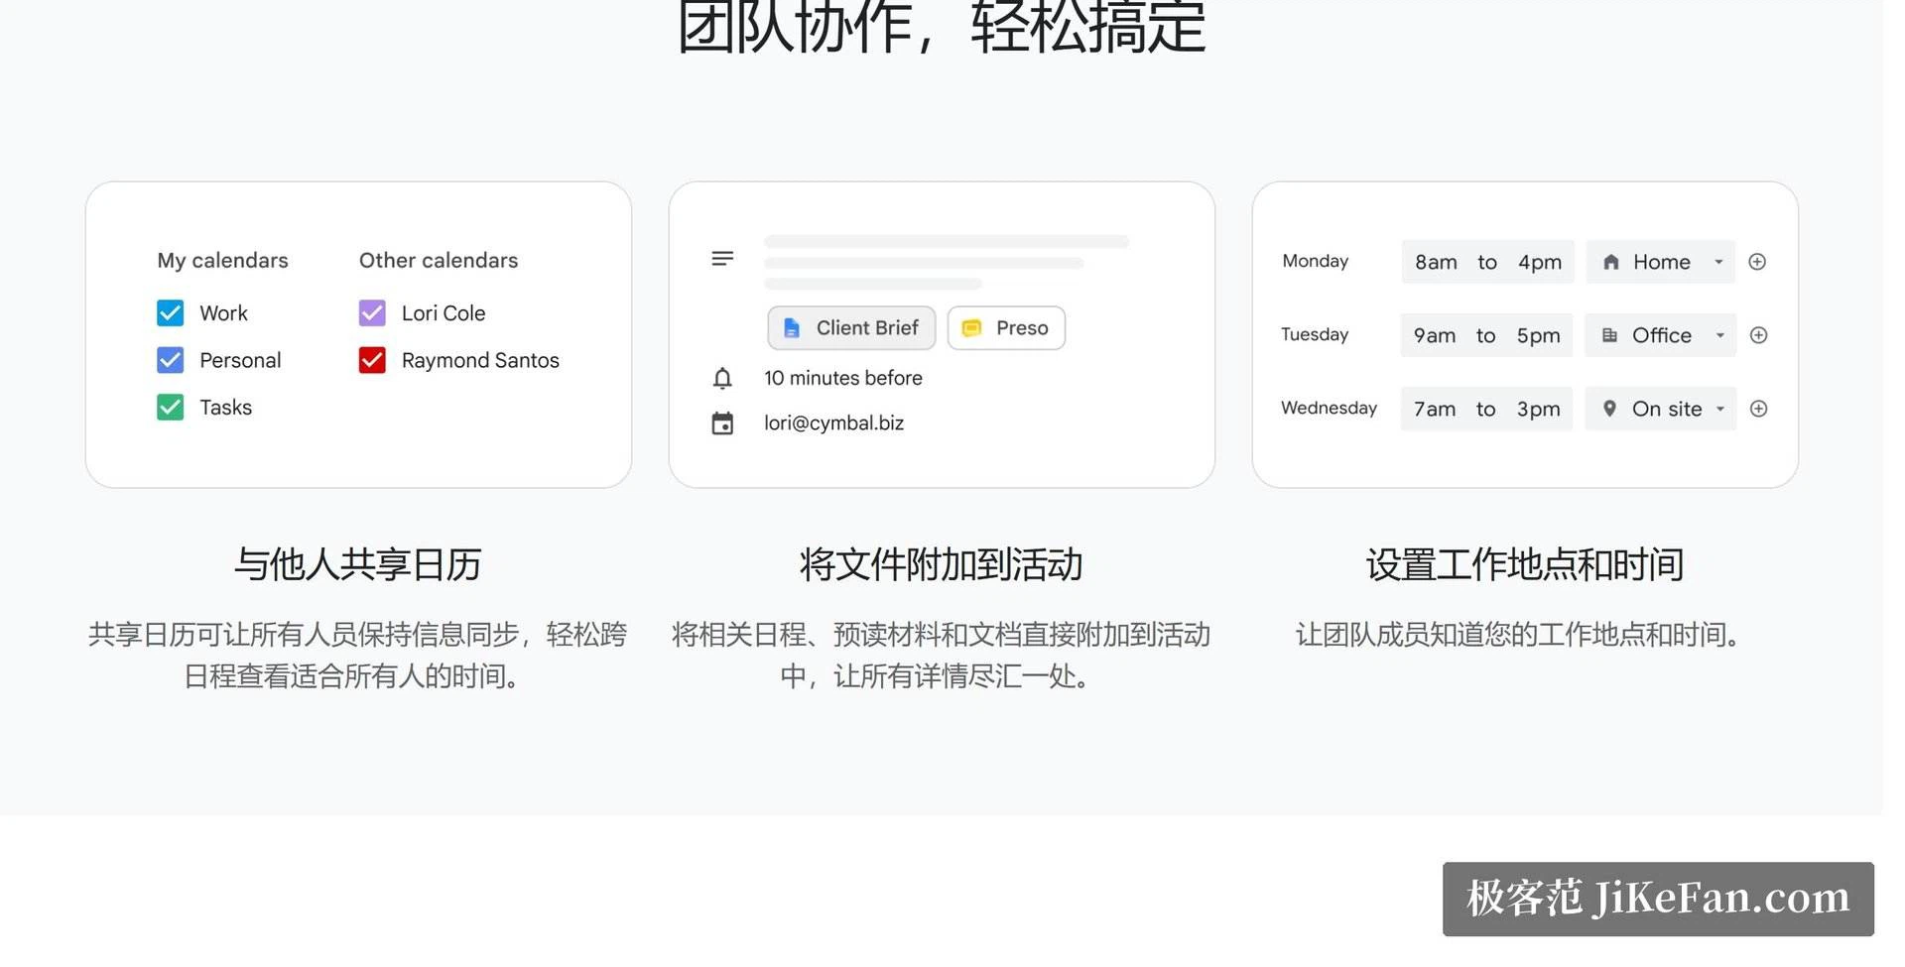Viewport: 1905px width, 967px height.
Task: Select the Tuesday 9am start time
Action: click(x=1435, y=336)
